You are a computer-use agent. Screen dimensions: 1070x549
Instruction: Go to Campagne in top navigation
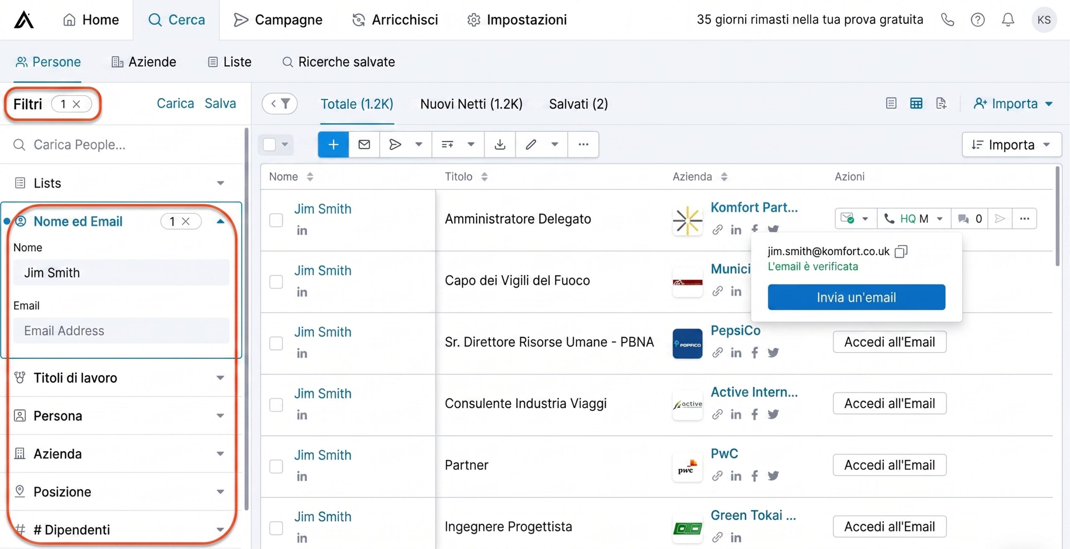pyautogui.click(x=278, y=20)
